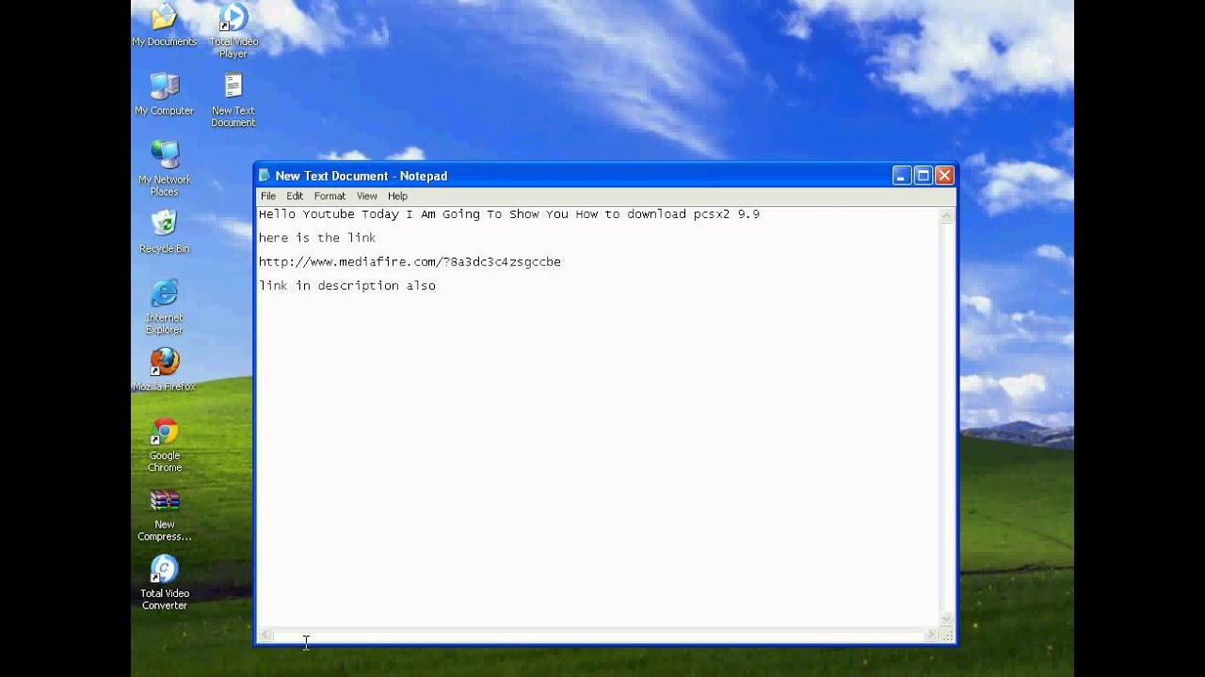
Task: Click horizontal scrollbar right arrow
Action: [x=931, y=635]
